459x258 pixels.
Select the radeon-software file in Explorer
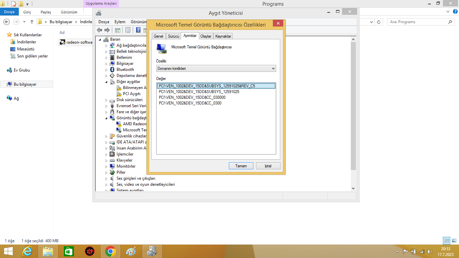pyautogui.click(x=76, y=42)
